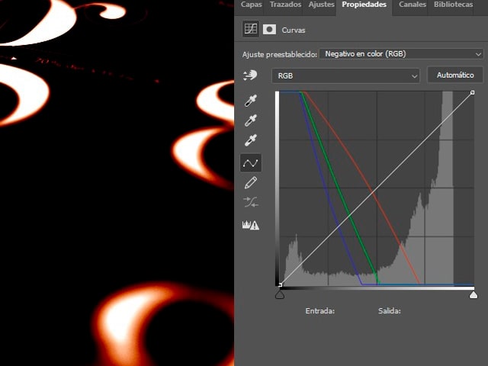Switch to the Canales tab
The width and height of the screenshot is (488, 366).
[x=412, y=5]
